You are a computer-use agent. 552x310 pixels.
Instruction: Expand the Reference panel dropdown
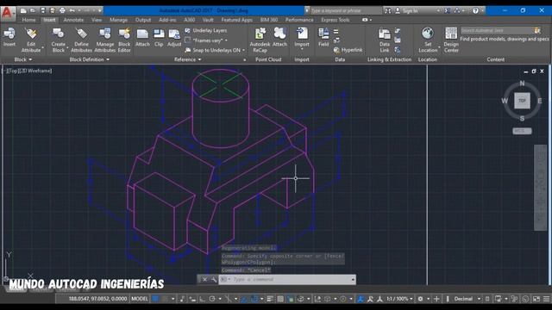188,59
